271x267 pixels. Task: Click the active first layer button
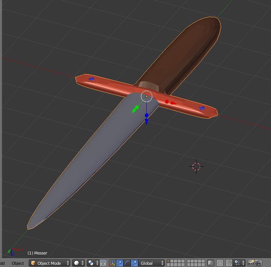point(168,261)
